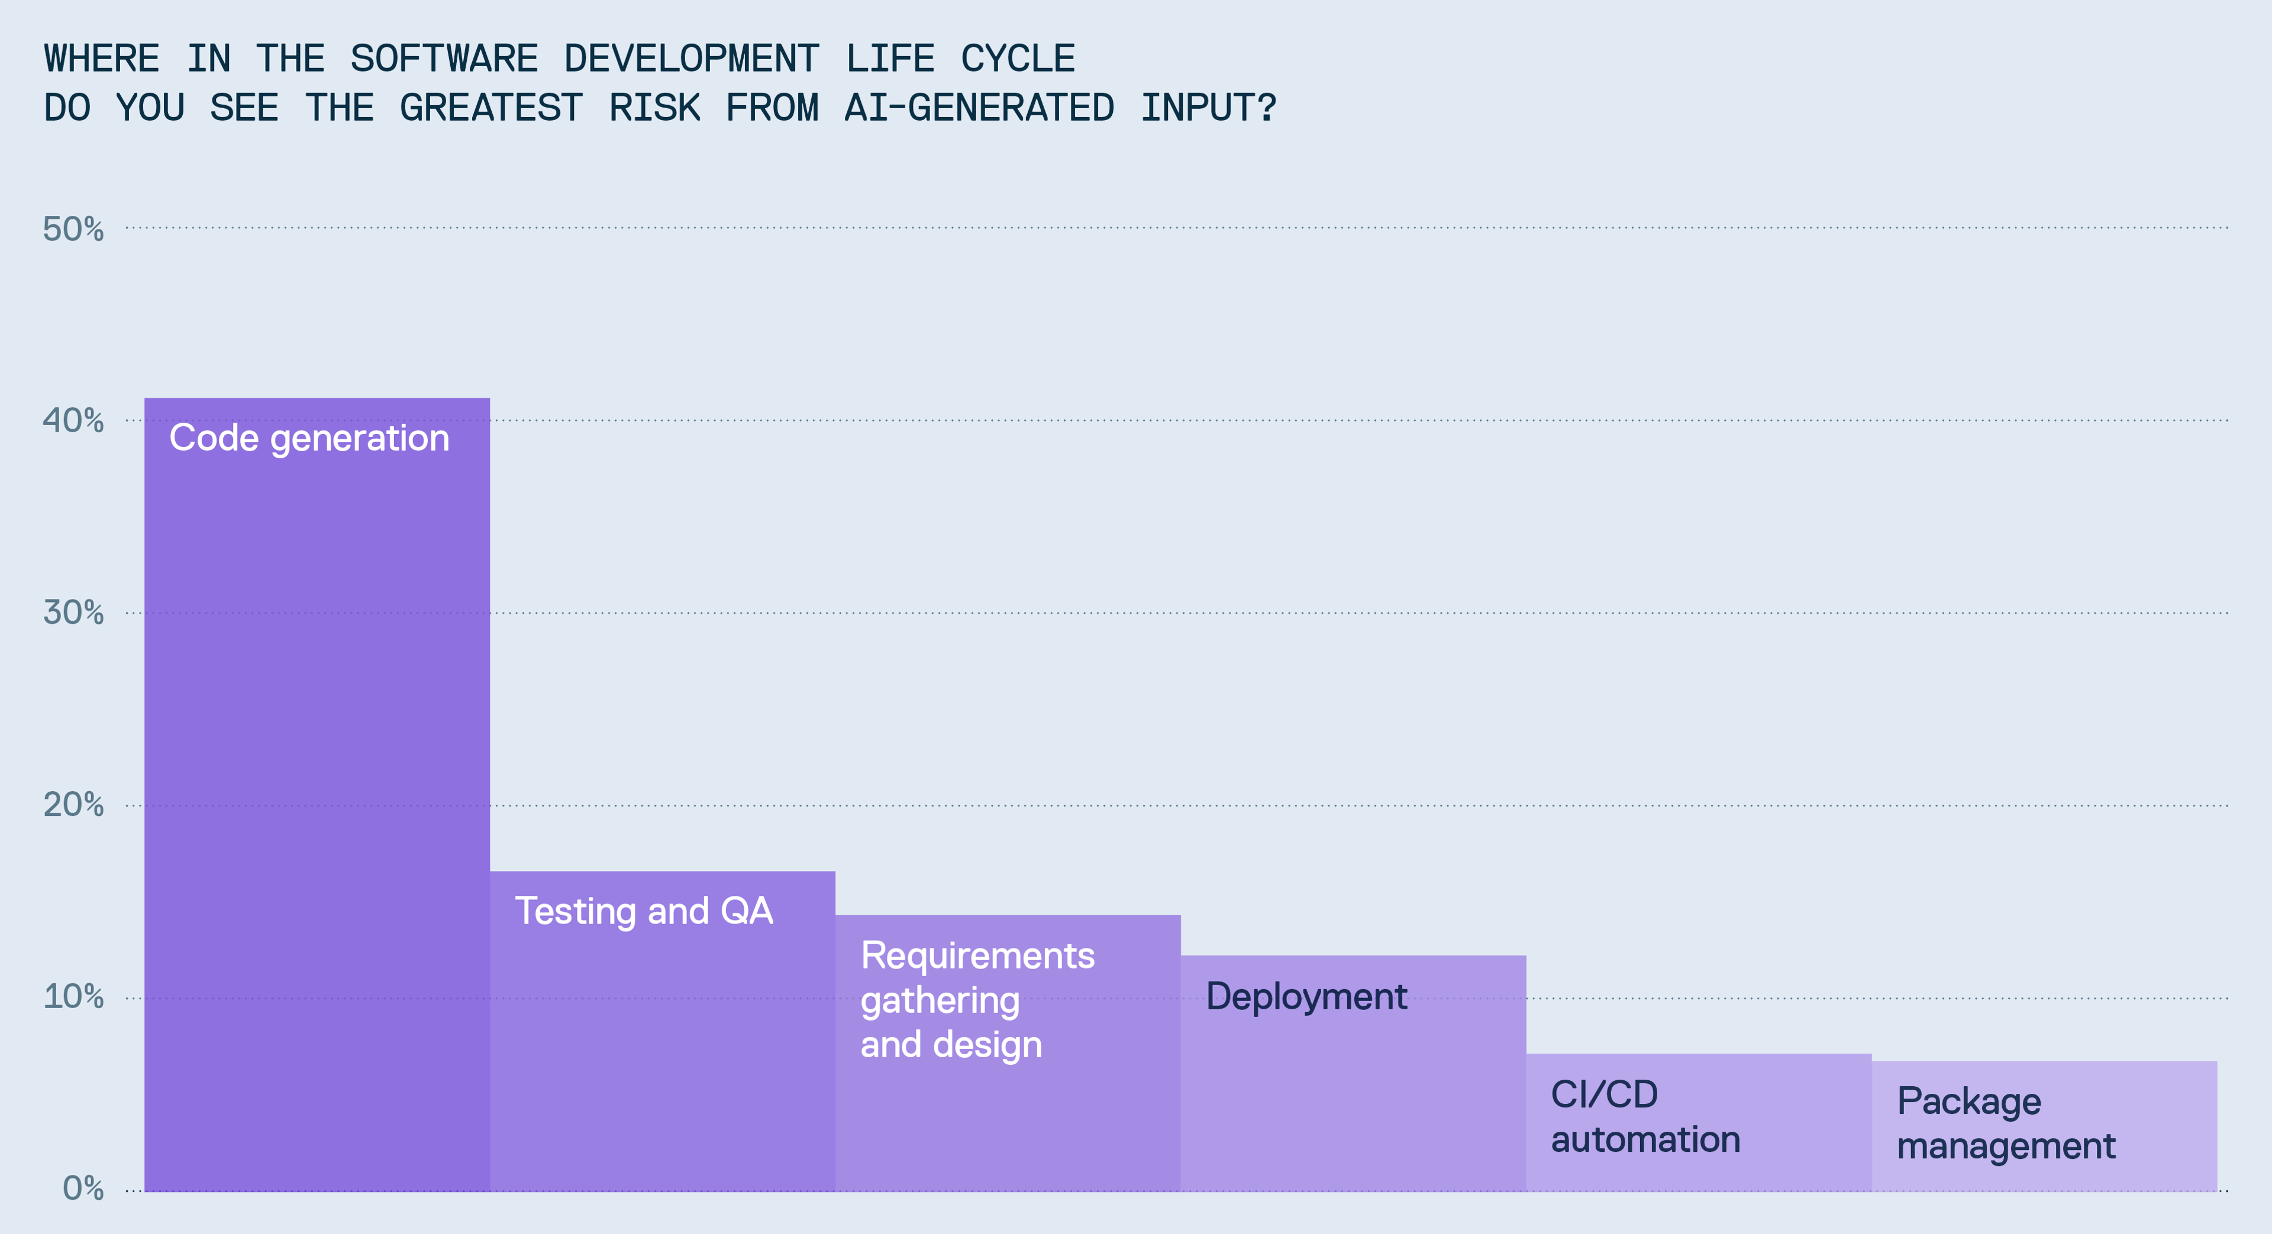The image size is (2272, 1234).
Task: Click the 'Code generation' label text
Action: tap(309, 438)
